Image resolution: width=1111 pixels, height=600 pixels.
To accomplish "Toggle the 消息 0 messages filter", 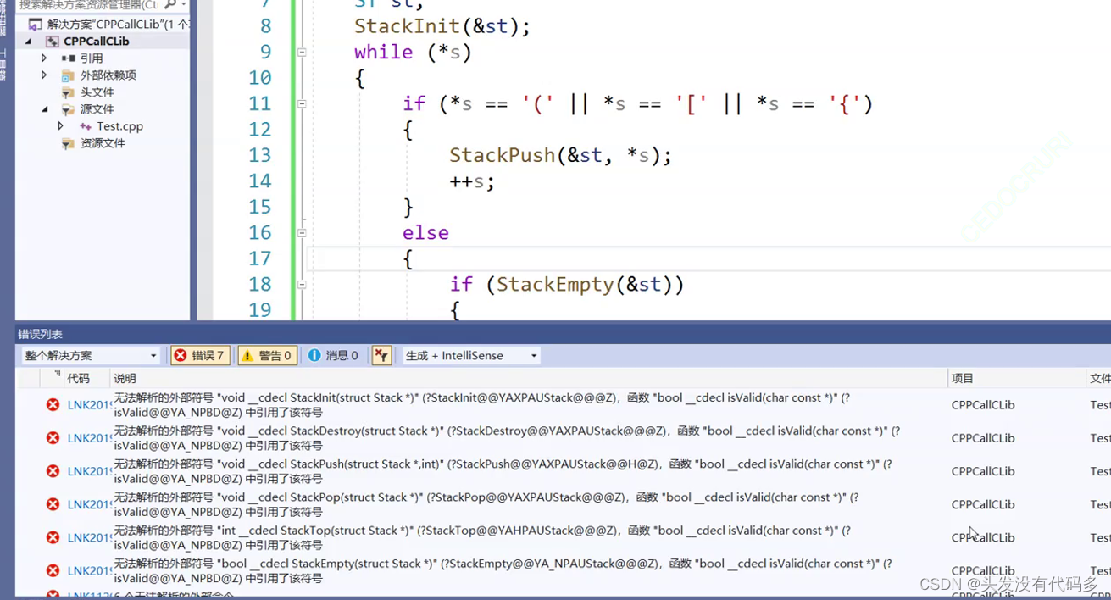I will coord(333,356).
